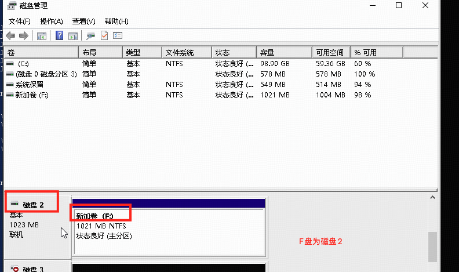Click the Disk Management title bar icon
459x272 pixels.
(12, 5)
